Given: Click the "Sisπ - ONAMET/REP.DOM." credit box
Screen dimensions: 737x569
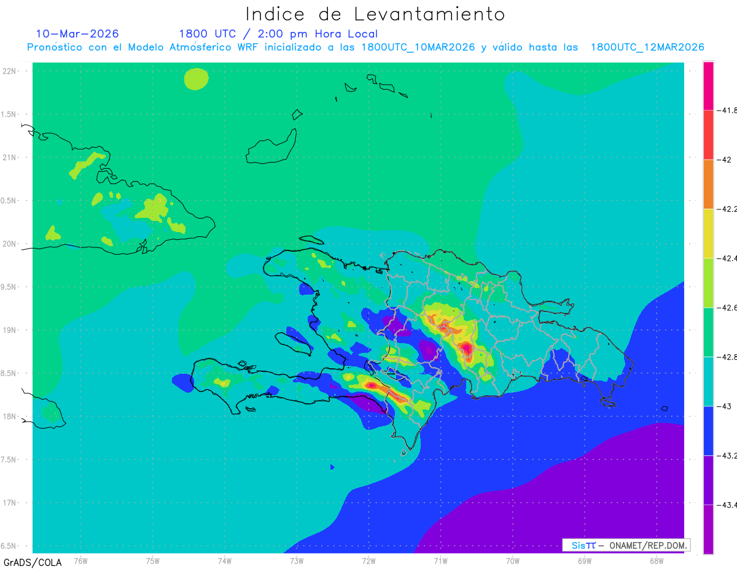Looking at the screenshot, I should click(626, 545).
